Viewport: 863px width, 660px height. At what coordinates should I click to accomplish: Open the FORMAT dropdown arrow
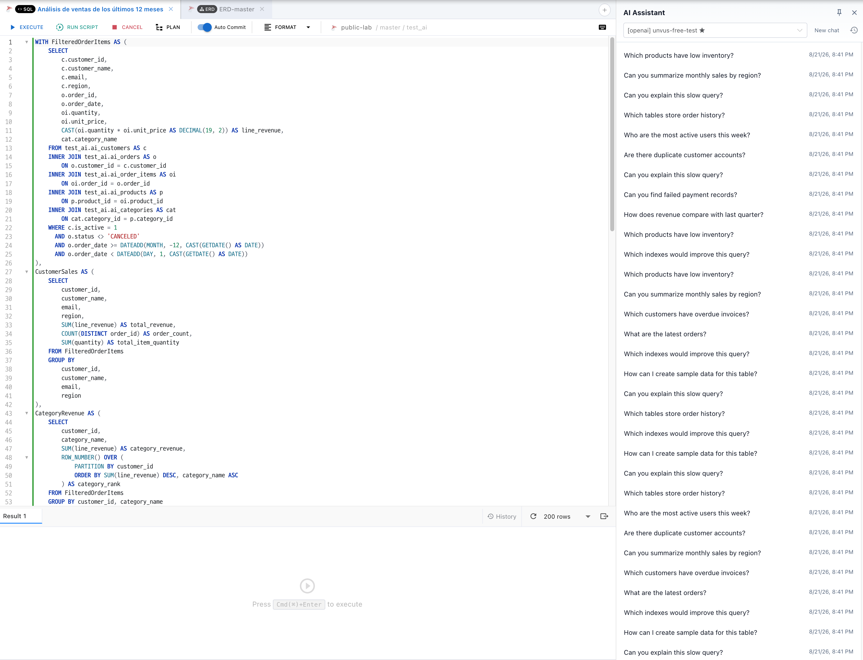point(308,27)
